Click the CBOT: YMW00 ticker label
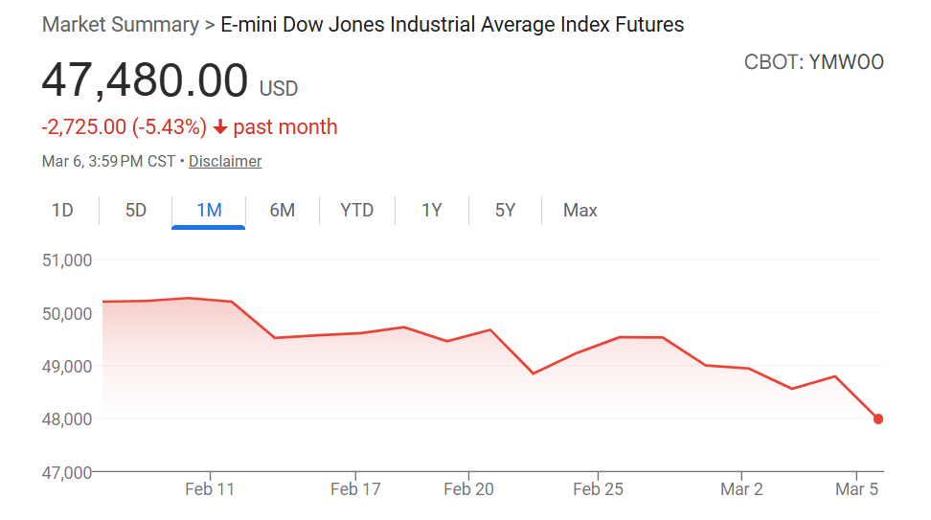The image size is (931, 520). [x=813, y=63]
